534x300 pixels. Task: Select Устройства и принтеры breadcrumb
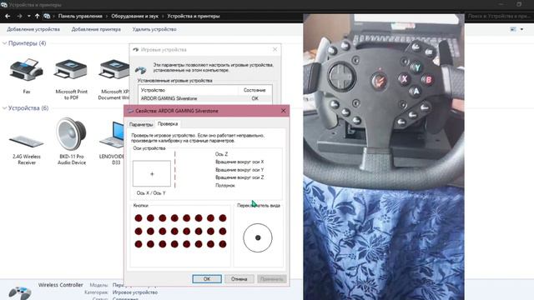tap(193, 16)
